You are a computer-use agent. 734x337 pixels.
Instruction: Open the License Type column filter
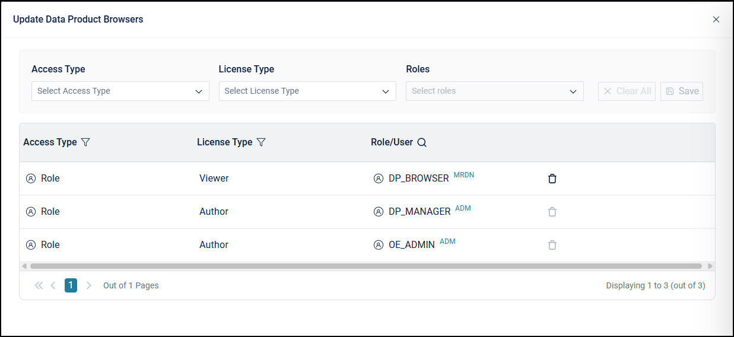[x=260, y=142]
